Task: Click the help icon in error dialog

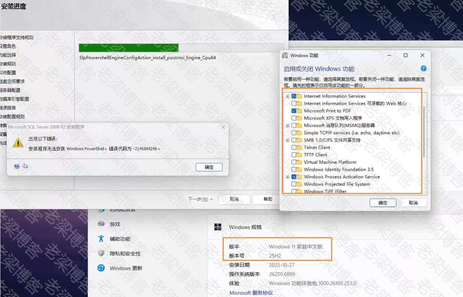Action: [17, 166]
